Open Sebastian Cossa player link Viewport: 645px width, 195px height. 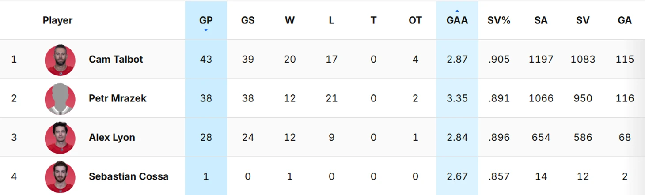tap(129, 176)
